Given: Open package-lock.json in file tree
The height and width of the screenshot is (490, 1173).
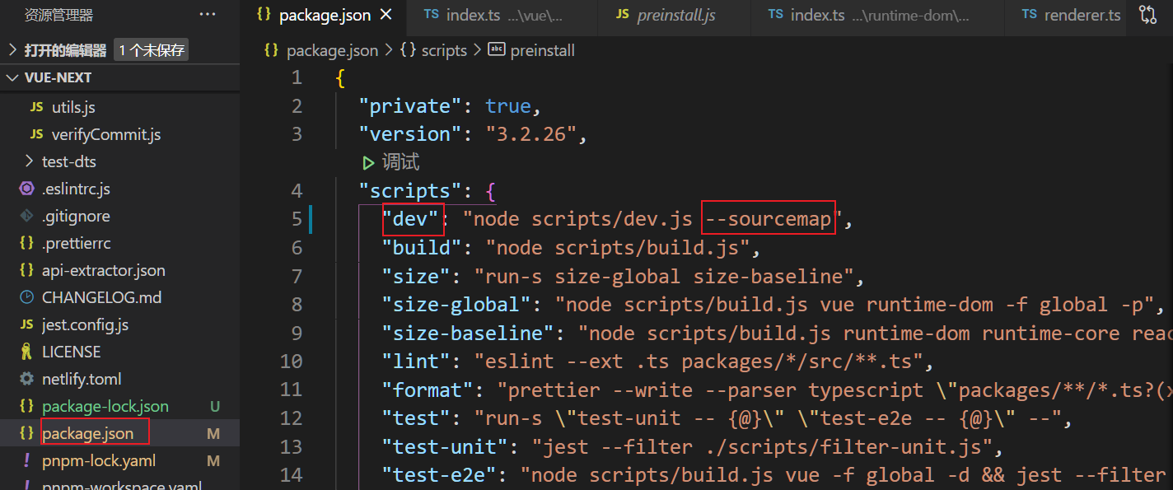Looking at the screenshot, I should 105,406.
